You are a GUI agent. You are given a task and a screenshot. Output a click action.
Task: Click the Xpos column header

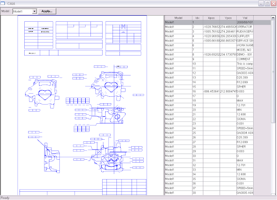[x=211, y=18]
